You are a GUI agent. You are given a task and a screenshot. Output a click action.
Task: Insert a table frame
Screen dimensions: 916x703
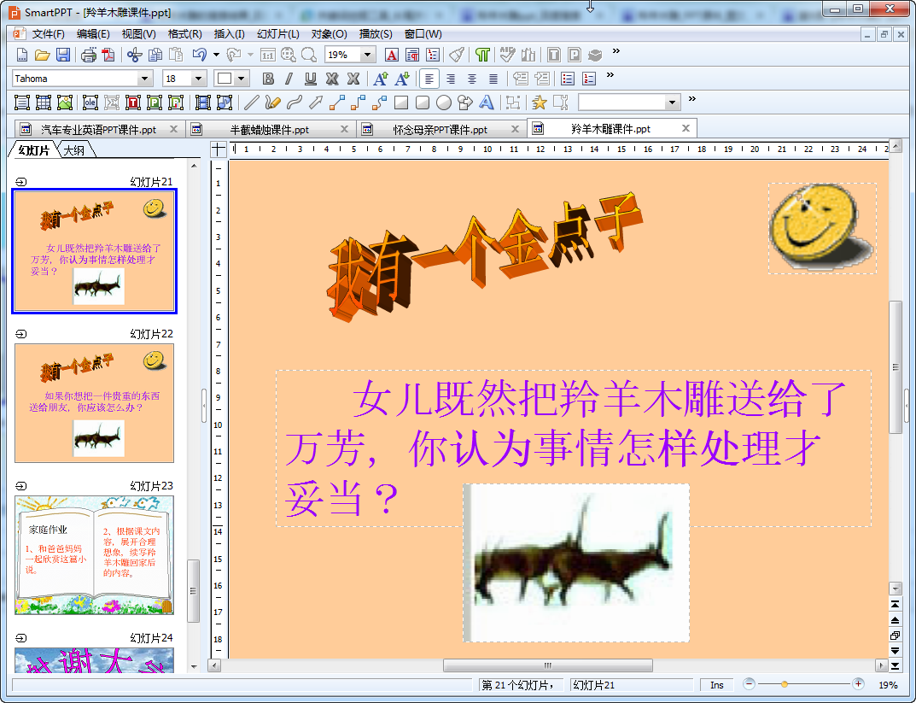click(44, 103)
